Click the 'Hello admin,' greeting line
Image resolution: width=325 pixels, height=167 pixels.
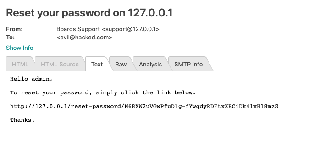click(31, 79)
